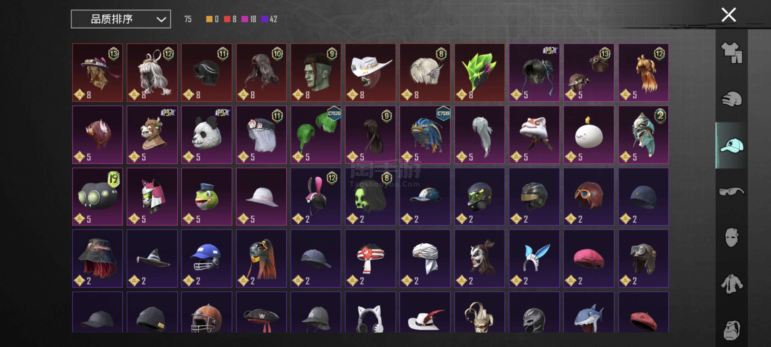Screen dimensions: 771x347
Task: Click the purple rarity count indicator
Action: click(269, 19)
